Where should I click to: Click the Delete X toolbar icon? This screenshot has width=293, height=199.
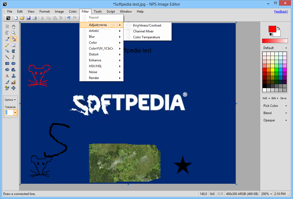point(61,18)
